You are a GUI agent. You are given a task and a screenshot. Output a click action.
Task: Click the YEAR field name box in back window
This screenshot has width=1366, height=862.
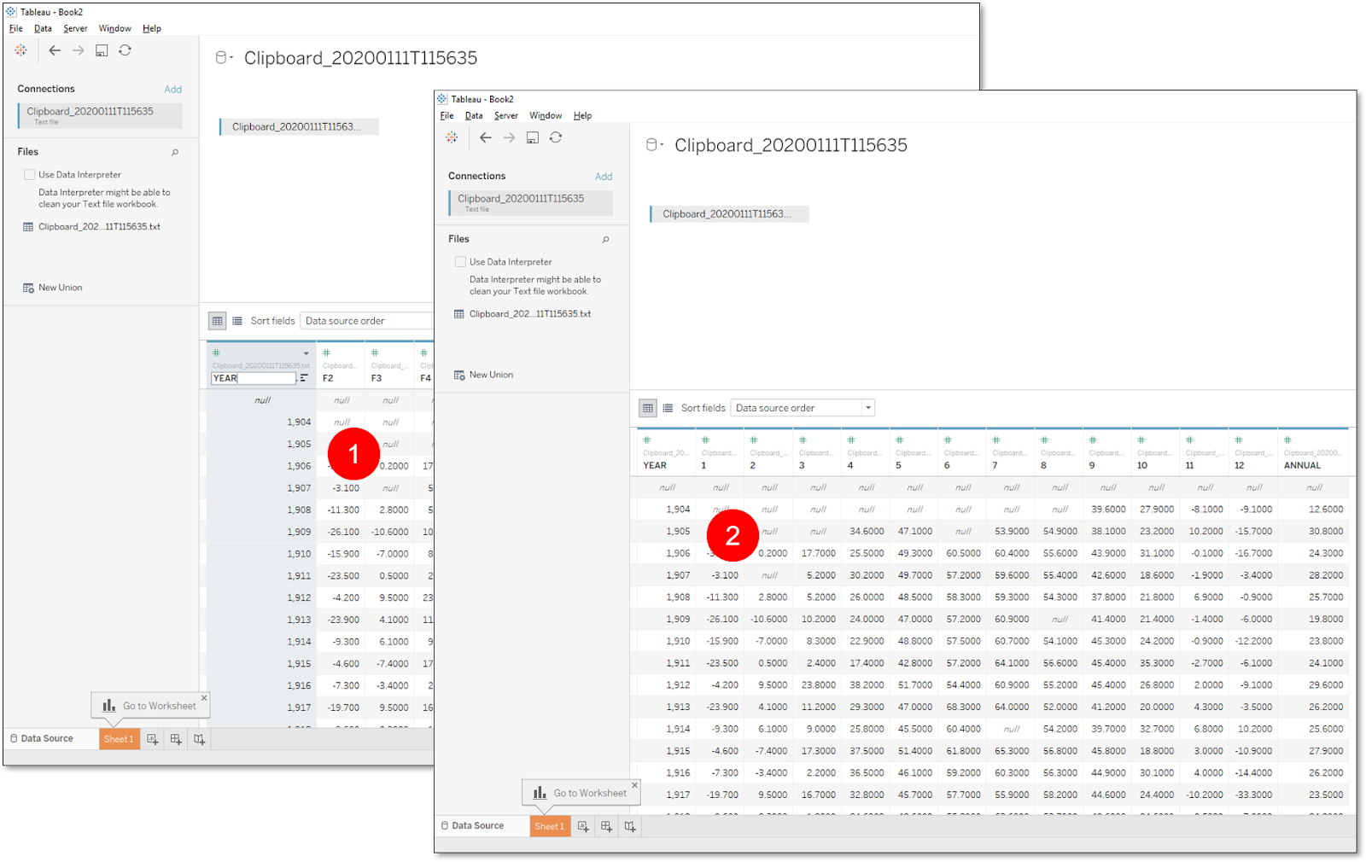click(254, 378)
